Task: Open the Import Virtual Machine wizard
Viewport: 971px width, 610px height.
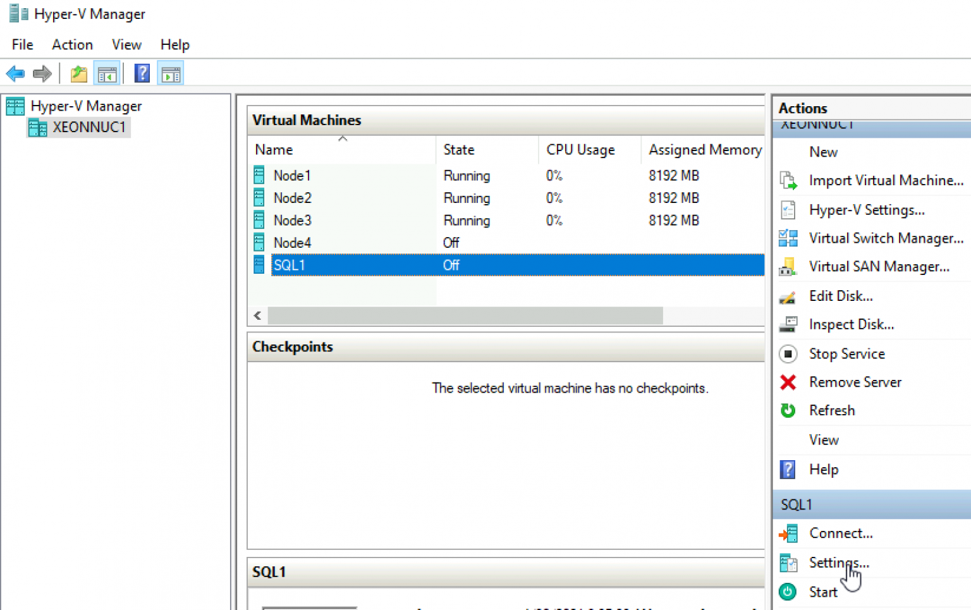Action: click(885, 180)
